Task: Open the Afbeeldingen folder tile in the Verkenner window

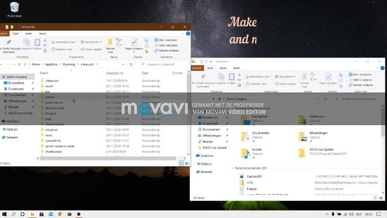Action: pos(313,136)
